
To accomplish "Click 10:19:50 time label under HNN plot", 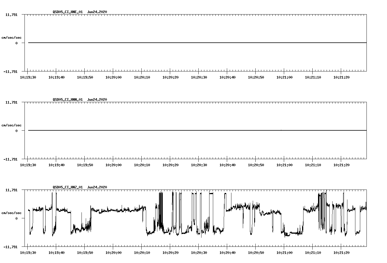I will pyautogui.click(x=85, y=165).
